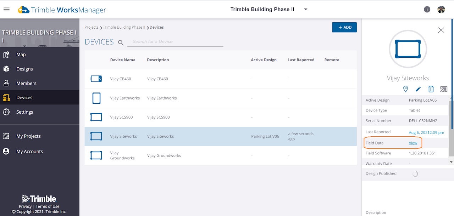Click the Map sidebar icon
The image size is (454, 216).
6,55
